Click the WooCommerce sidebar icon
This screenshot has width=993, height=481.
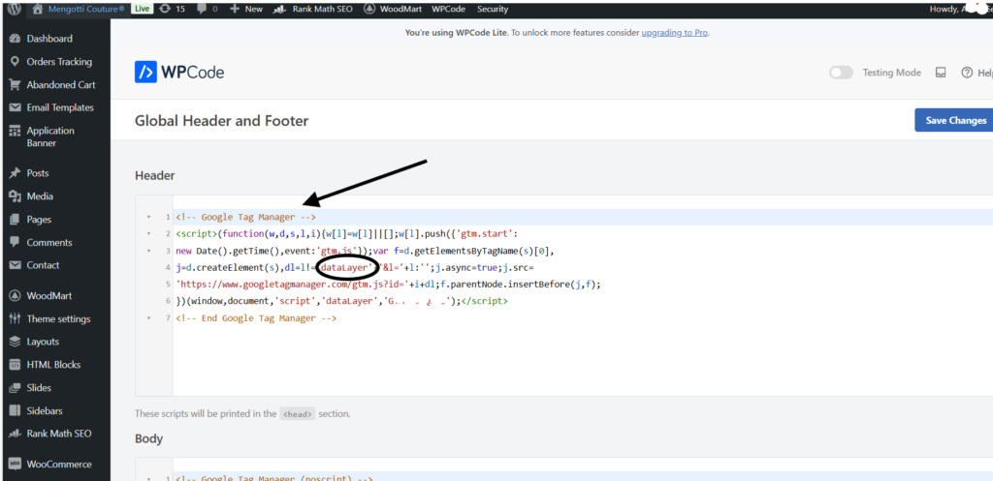click(x=16, y=464)
